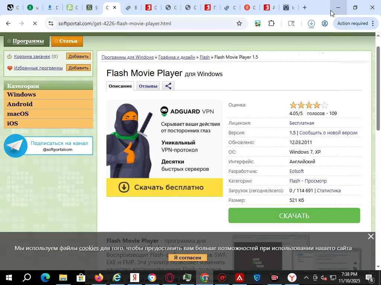Launch Microsoft Edge from the taskbar
Viewport: 381px width, 285px height.
click(45, 278)
